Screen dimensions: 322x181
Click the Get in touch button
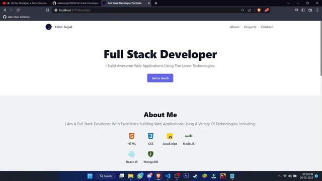[160, 78]
